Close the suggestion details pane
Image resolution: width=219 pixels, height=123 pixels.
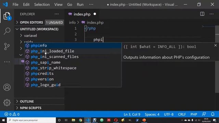(x=216, y=45)
